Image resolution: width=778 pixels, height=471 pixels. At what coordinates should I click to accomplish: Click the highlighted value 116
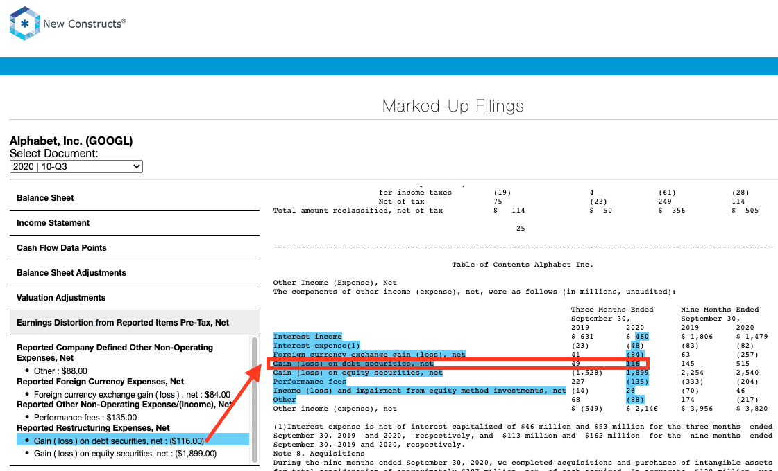coord(633,364)
